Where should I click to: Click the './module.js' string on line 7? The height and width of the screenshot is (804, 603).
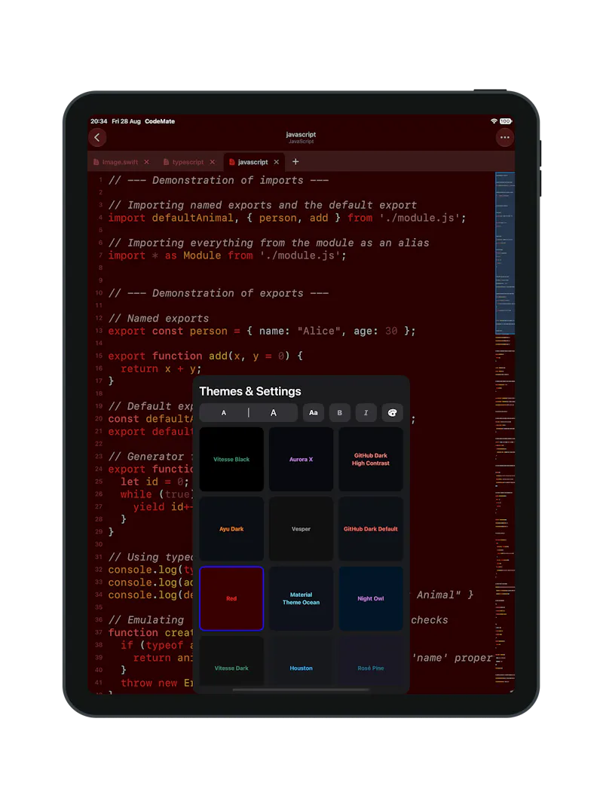tap(300, 255)
